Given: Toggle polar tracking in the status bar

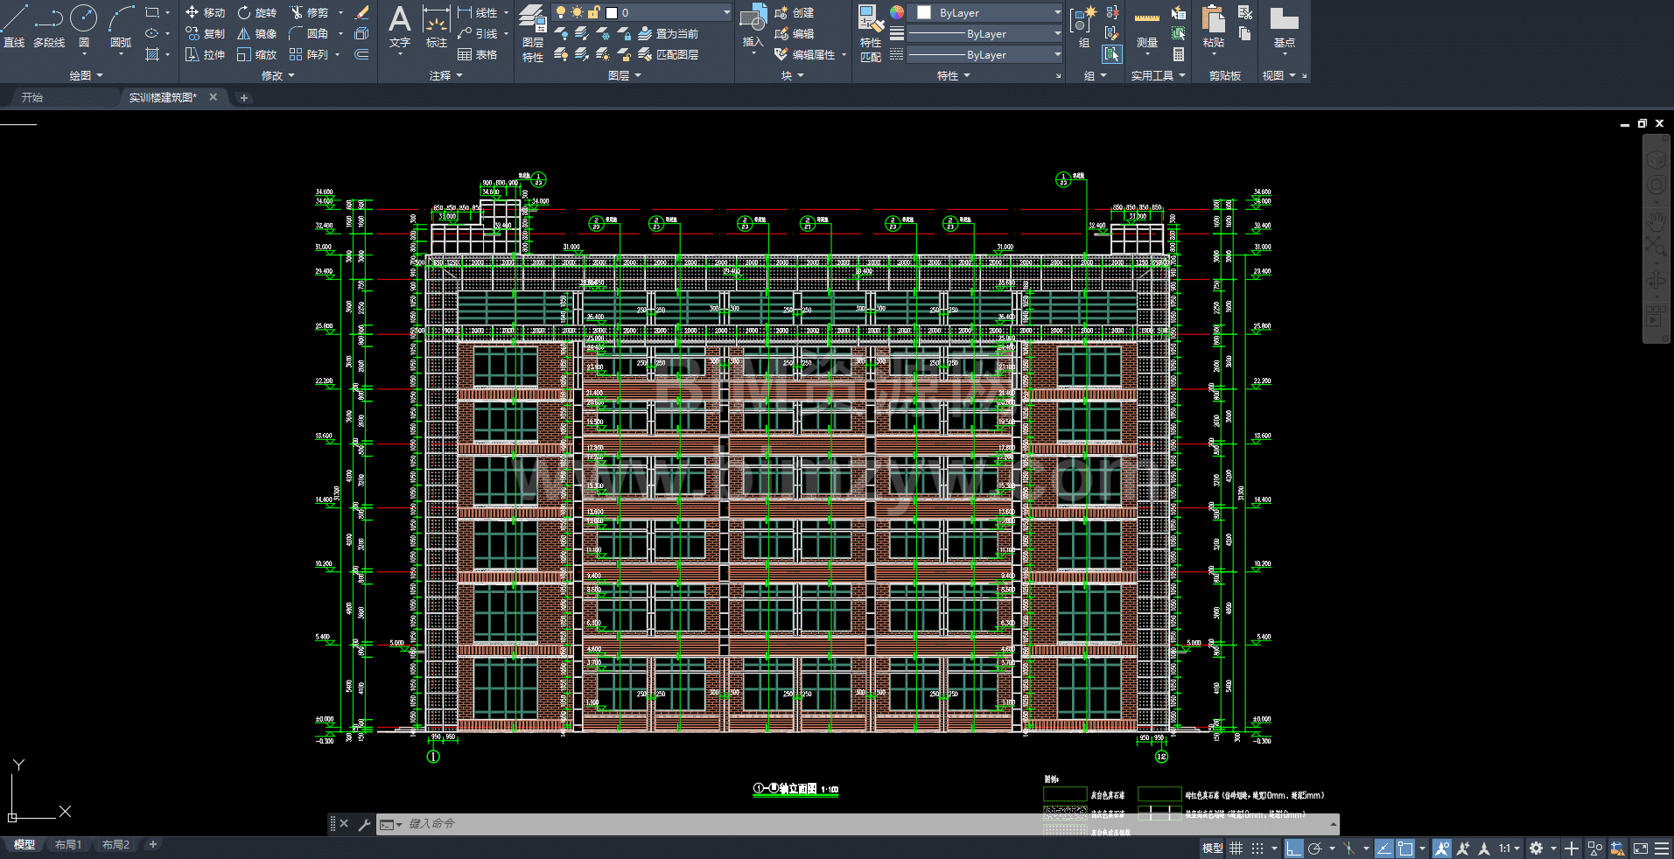Looking at the screenshot, I should pyautogui.click(x=1314, y=848).
